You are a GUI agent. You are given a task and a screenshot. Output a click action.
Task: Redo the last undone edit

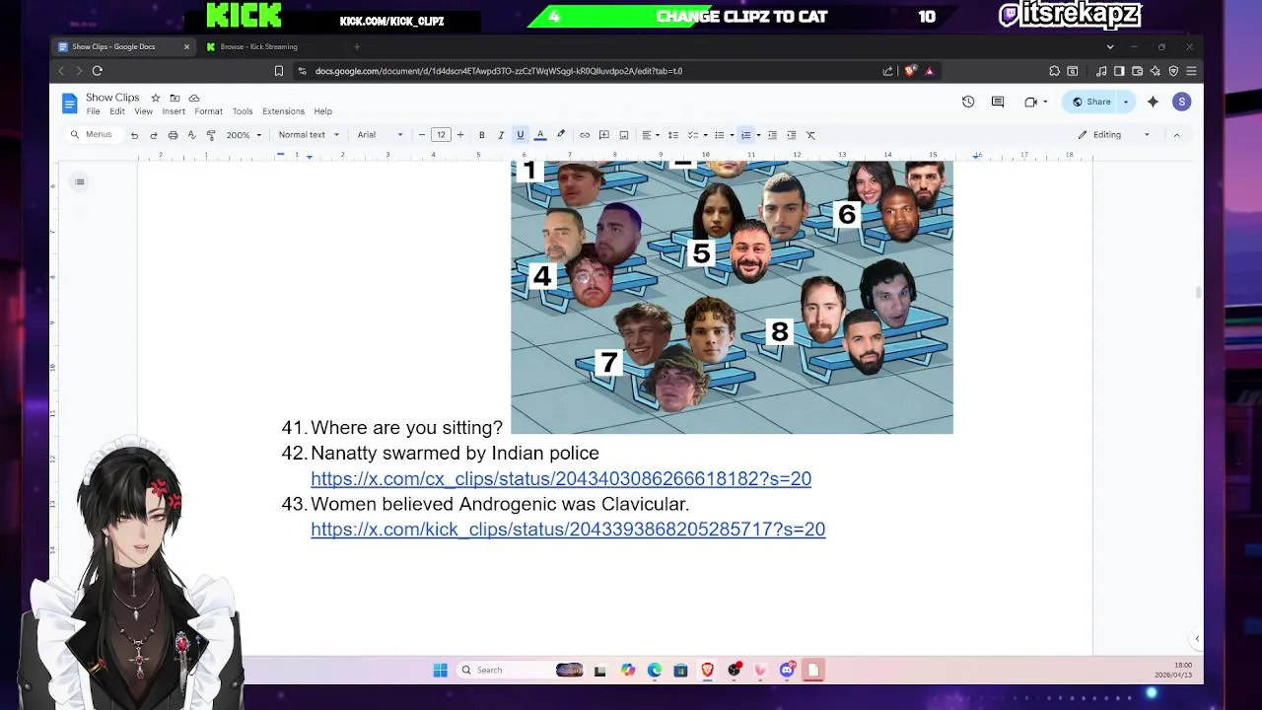click(x=154, y=135)
